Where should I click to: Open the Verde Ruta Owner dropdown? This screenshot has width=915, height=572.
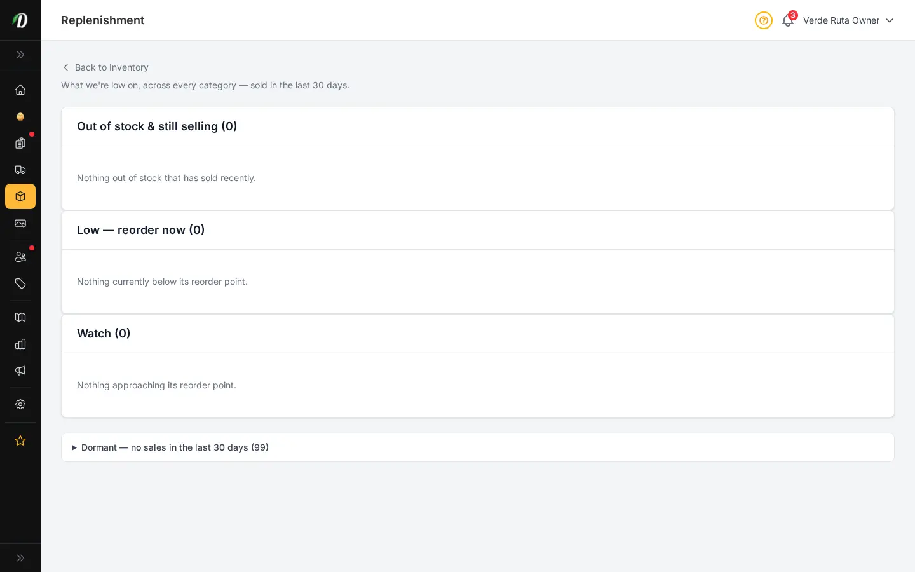[848, 20]
